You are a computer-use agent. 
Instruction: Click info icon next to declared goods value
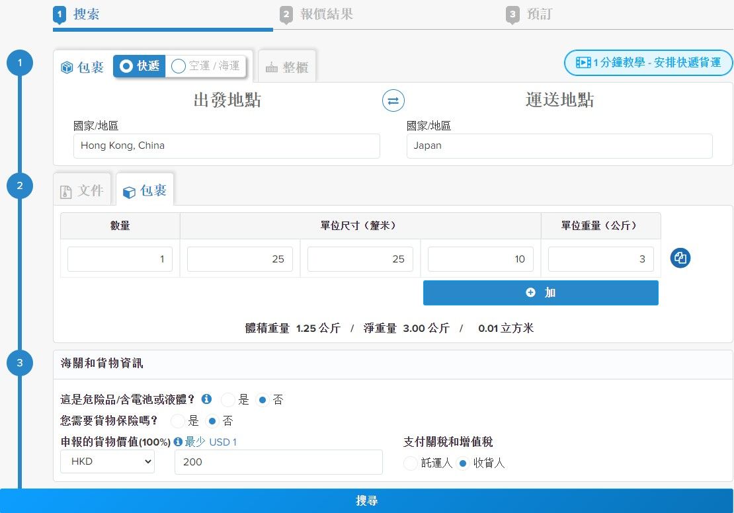(x=178, y=442)
